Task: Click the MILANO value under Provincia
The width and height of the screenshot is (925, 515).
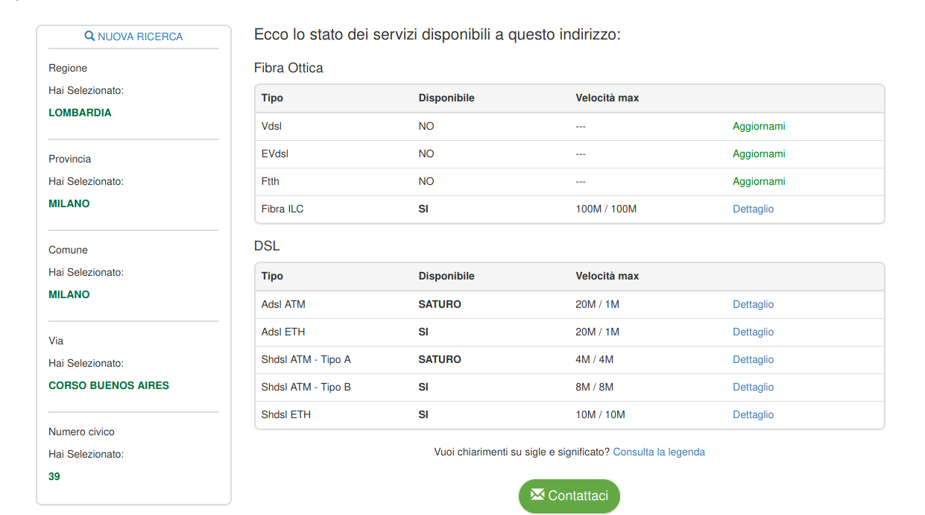Action: click(69, 204)
